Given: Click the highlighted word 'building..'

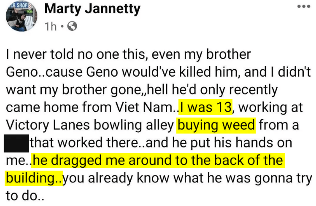Looking at the screenshot, I should [x=34, y=178].
